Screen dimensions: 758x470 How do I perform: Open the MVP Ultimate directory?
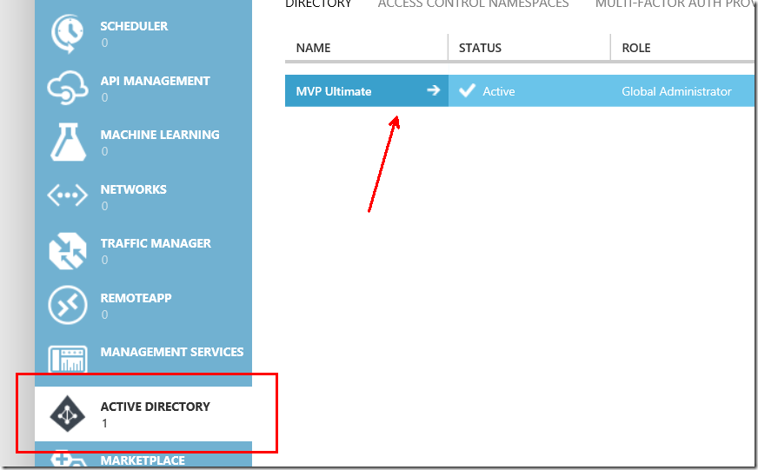367,91
